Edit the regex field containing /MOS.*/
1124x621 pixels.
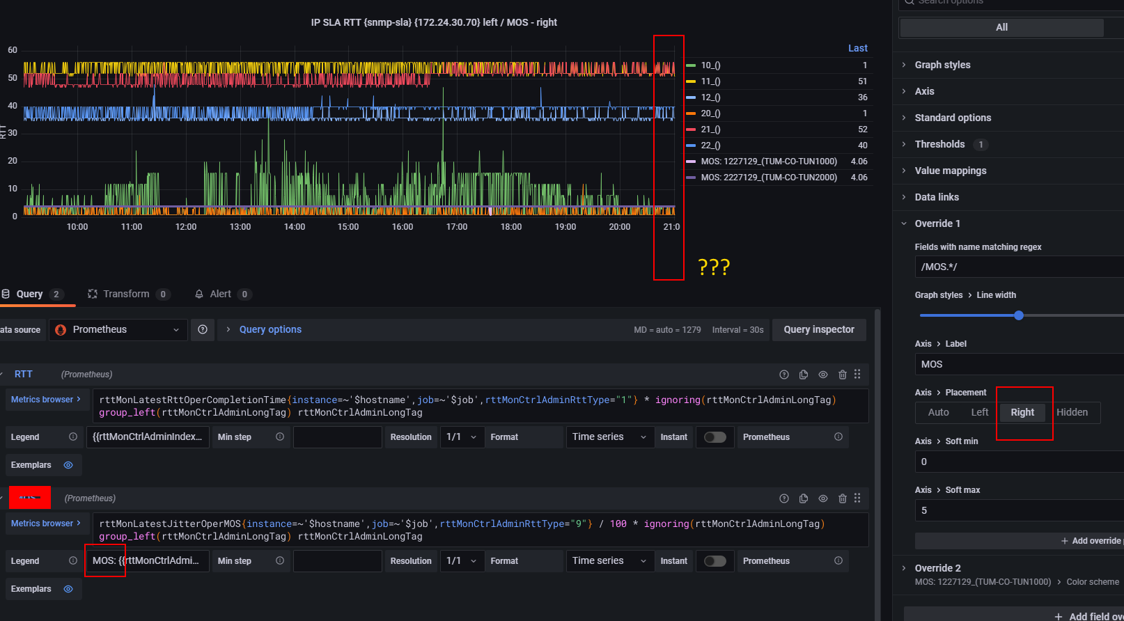coord(1019,267)
